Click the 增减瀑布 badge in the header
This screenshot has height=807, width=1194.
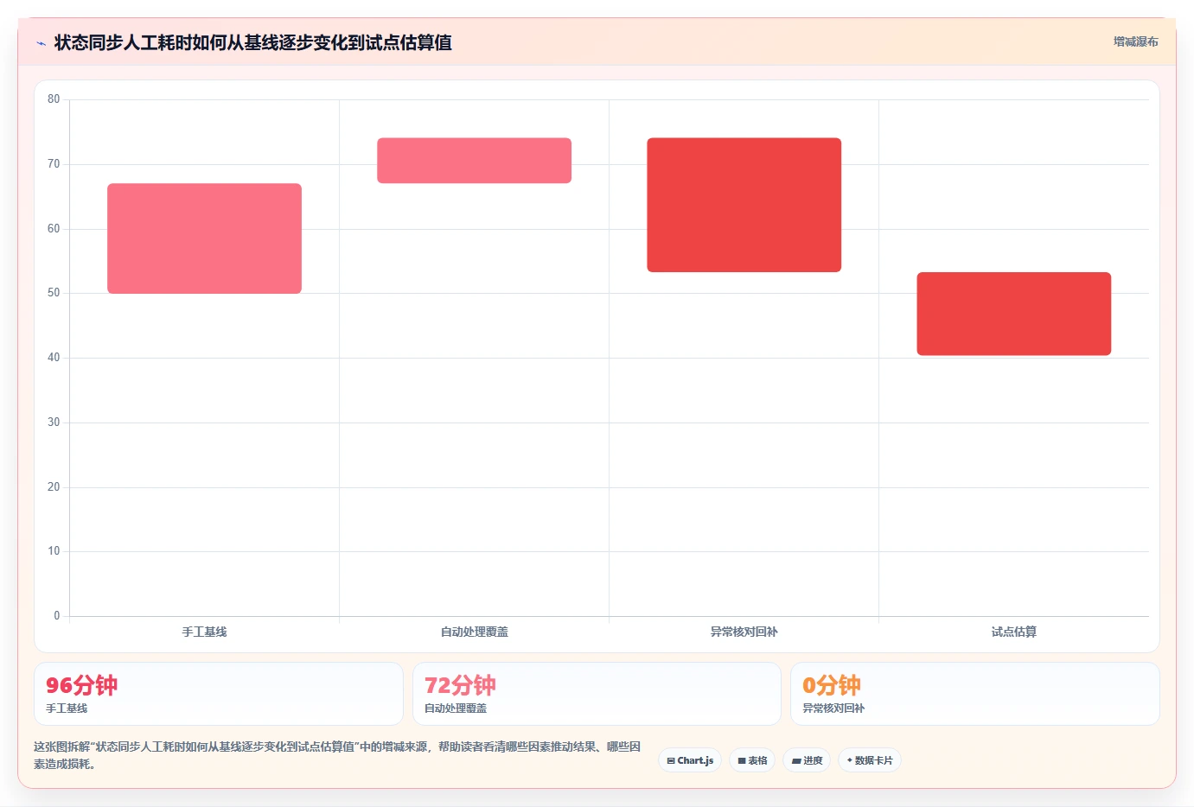[1135, 41]
